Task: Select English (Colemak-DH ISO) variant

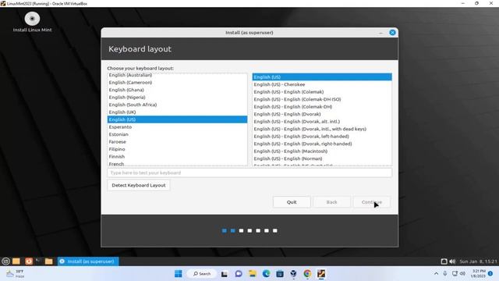Action: pyautogui.click(x=322, y=99)
